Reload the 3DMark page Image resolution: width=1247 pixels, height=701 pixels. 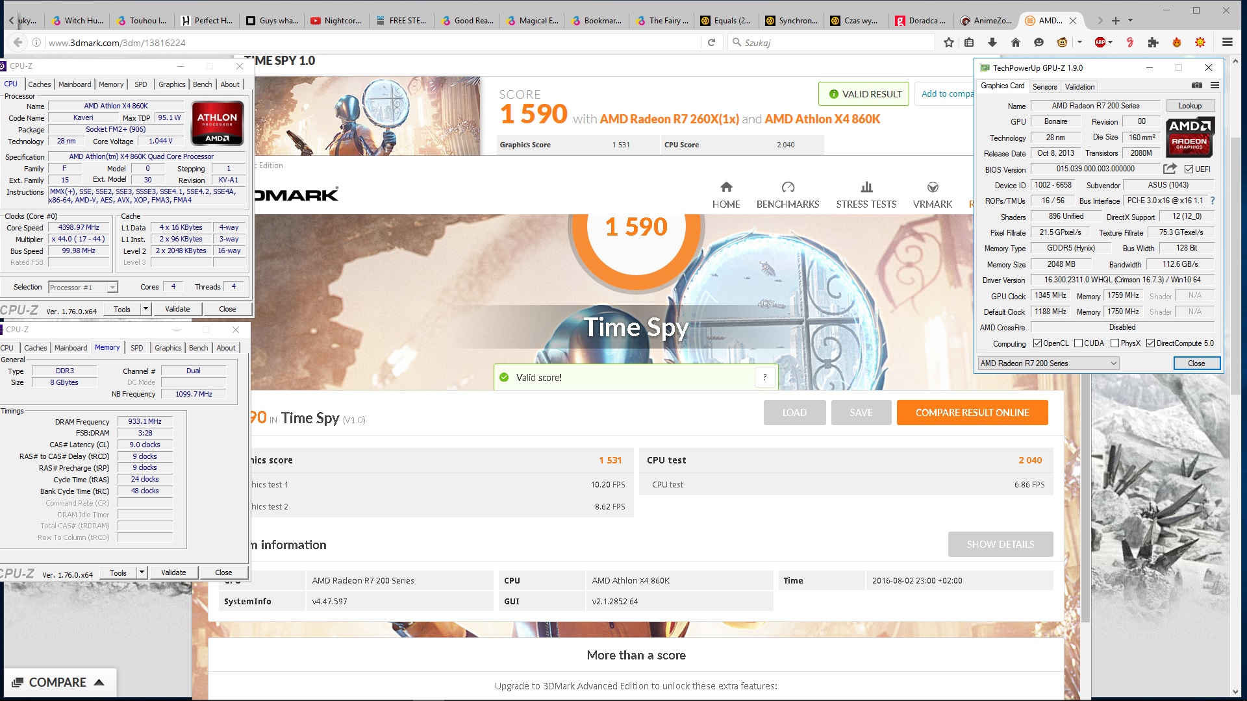pyautogui.click(x=711, y=42)
